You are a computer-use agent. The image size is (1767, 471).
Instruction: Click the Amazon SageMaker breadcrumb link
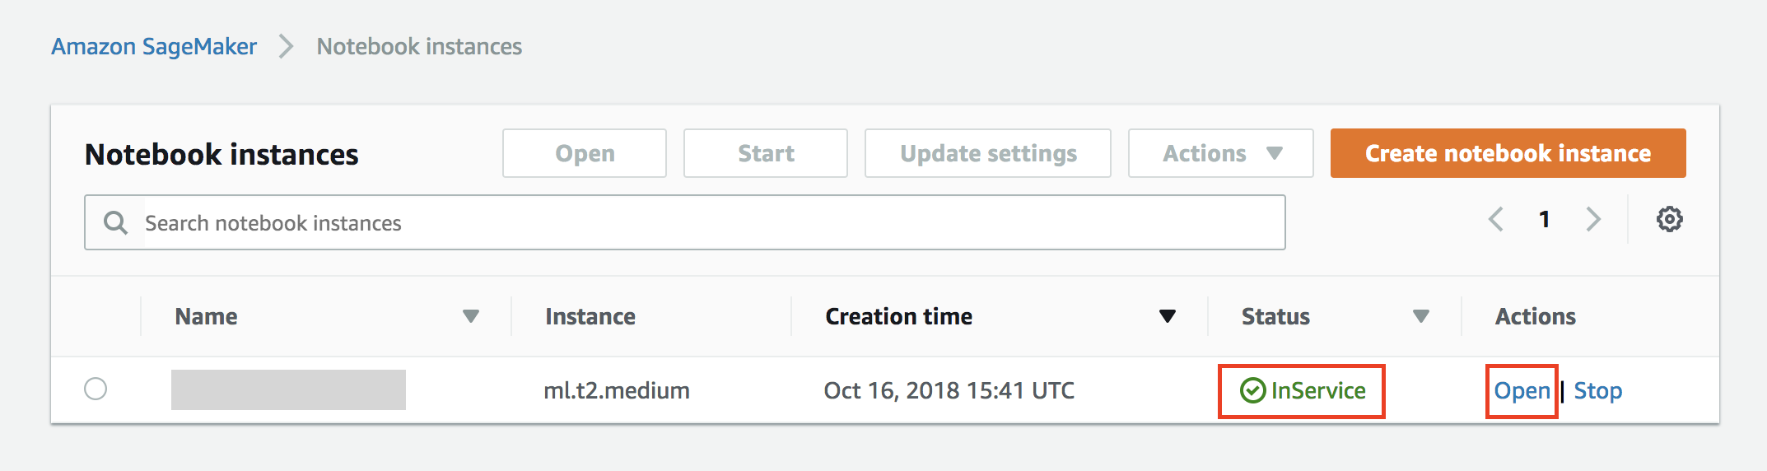pyautogui.click(x=154, y=46)
